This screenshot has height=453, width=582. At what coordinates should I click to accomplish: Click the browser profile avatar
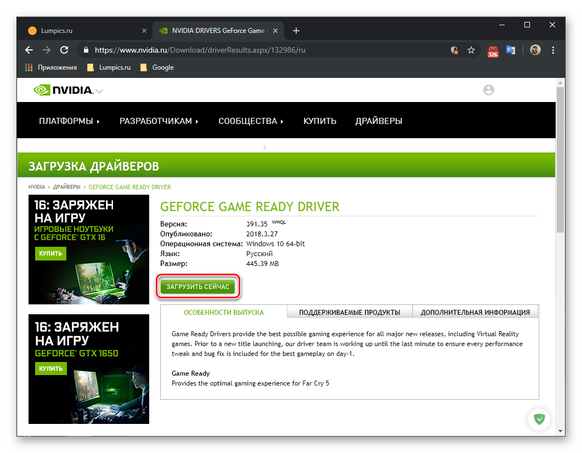[x=535, y=50]
